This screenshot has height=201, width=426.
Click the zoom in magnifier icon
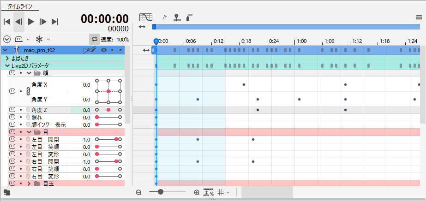tap(197, 192)
